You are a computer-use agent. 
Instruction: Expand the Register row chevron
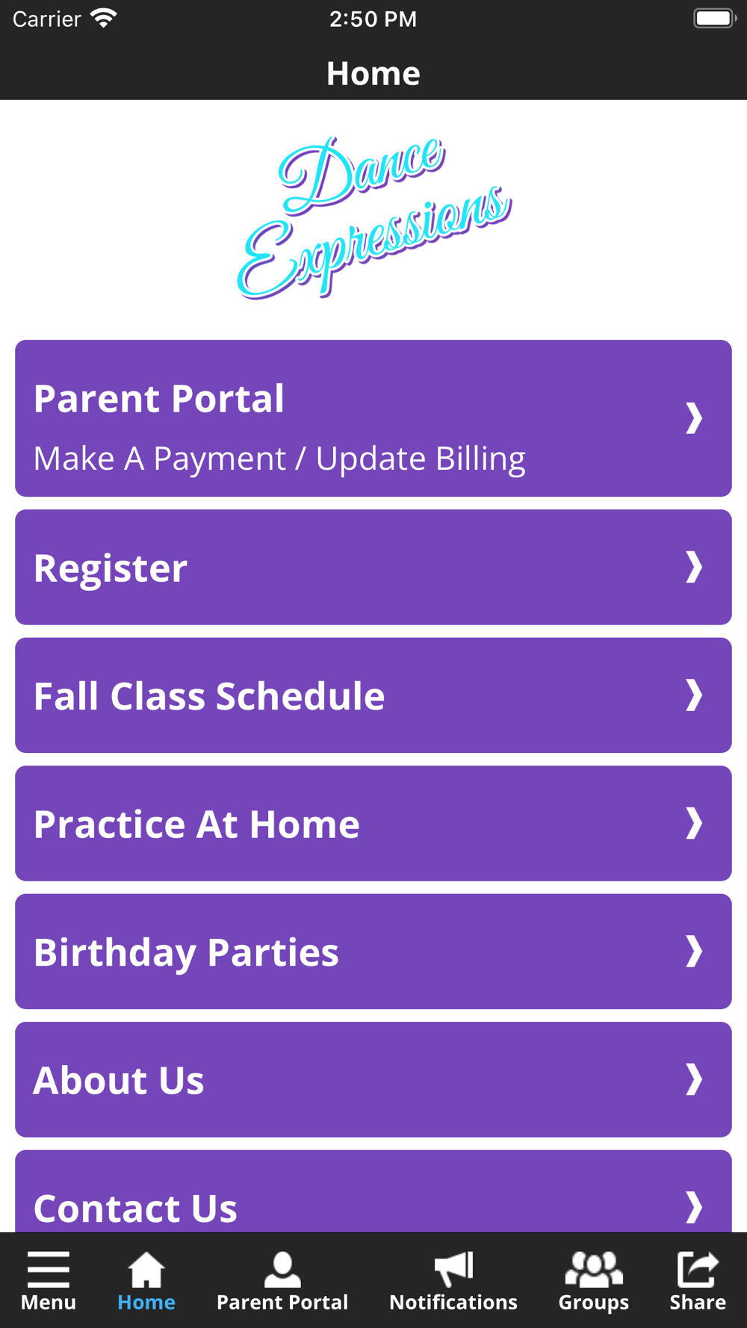coord(694,567)
